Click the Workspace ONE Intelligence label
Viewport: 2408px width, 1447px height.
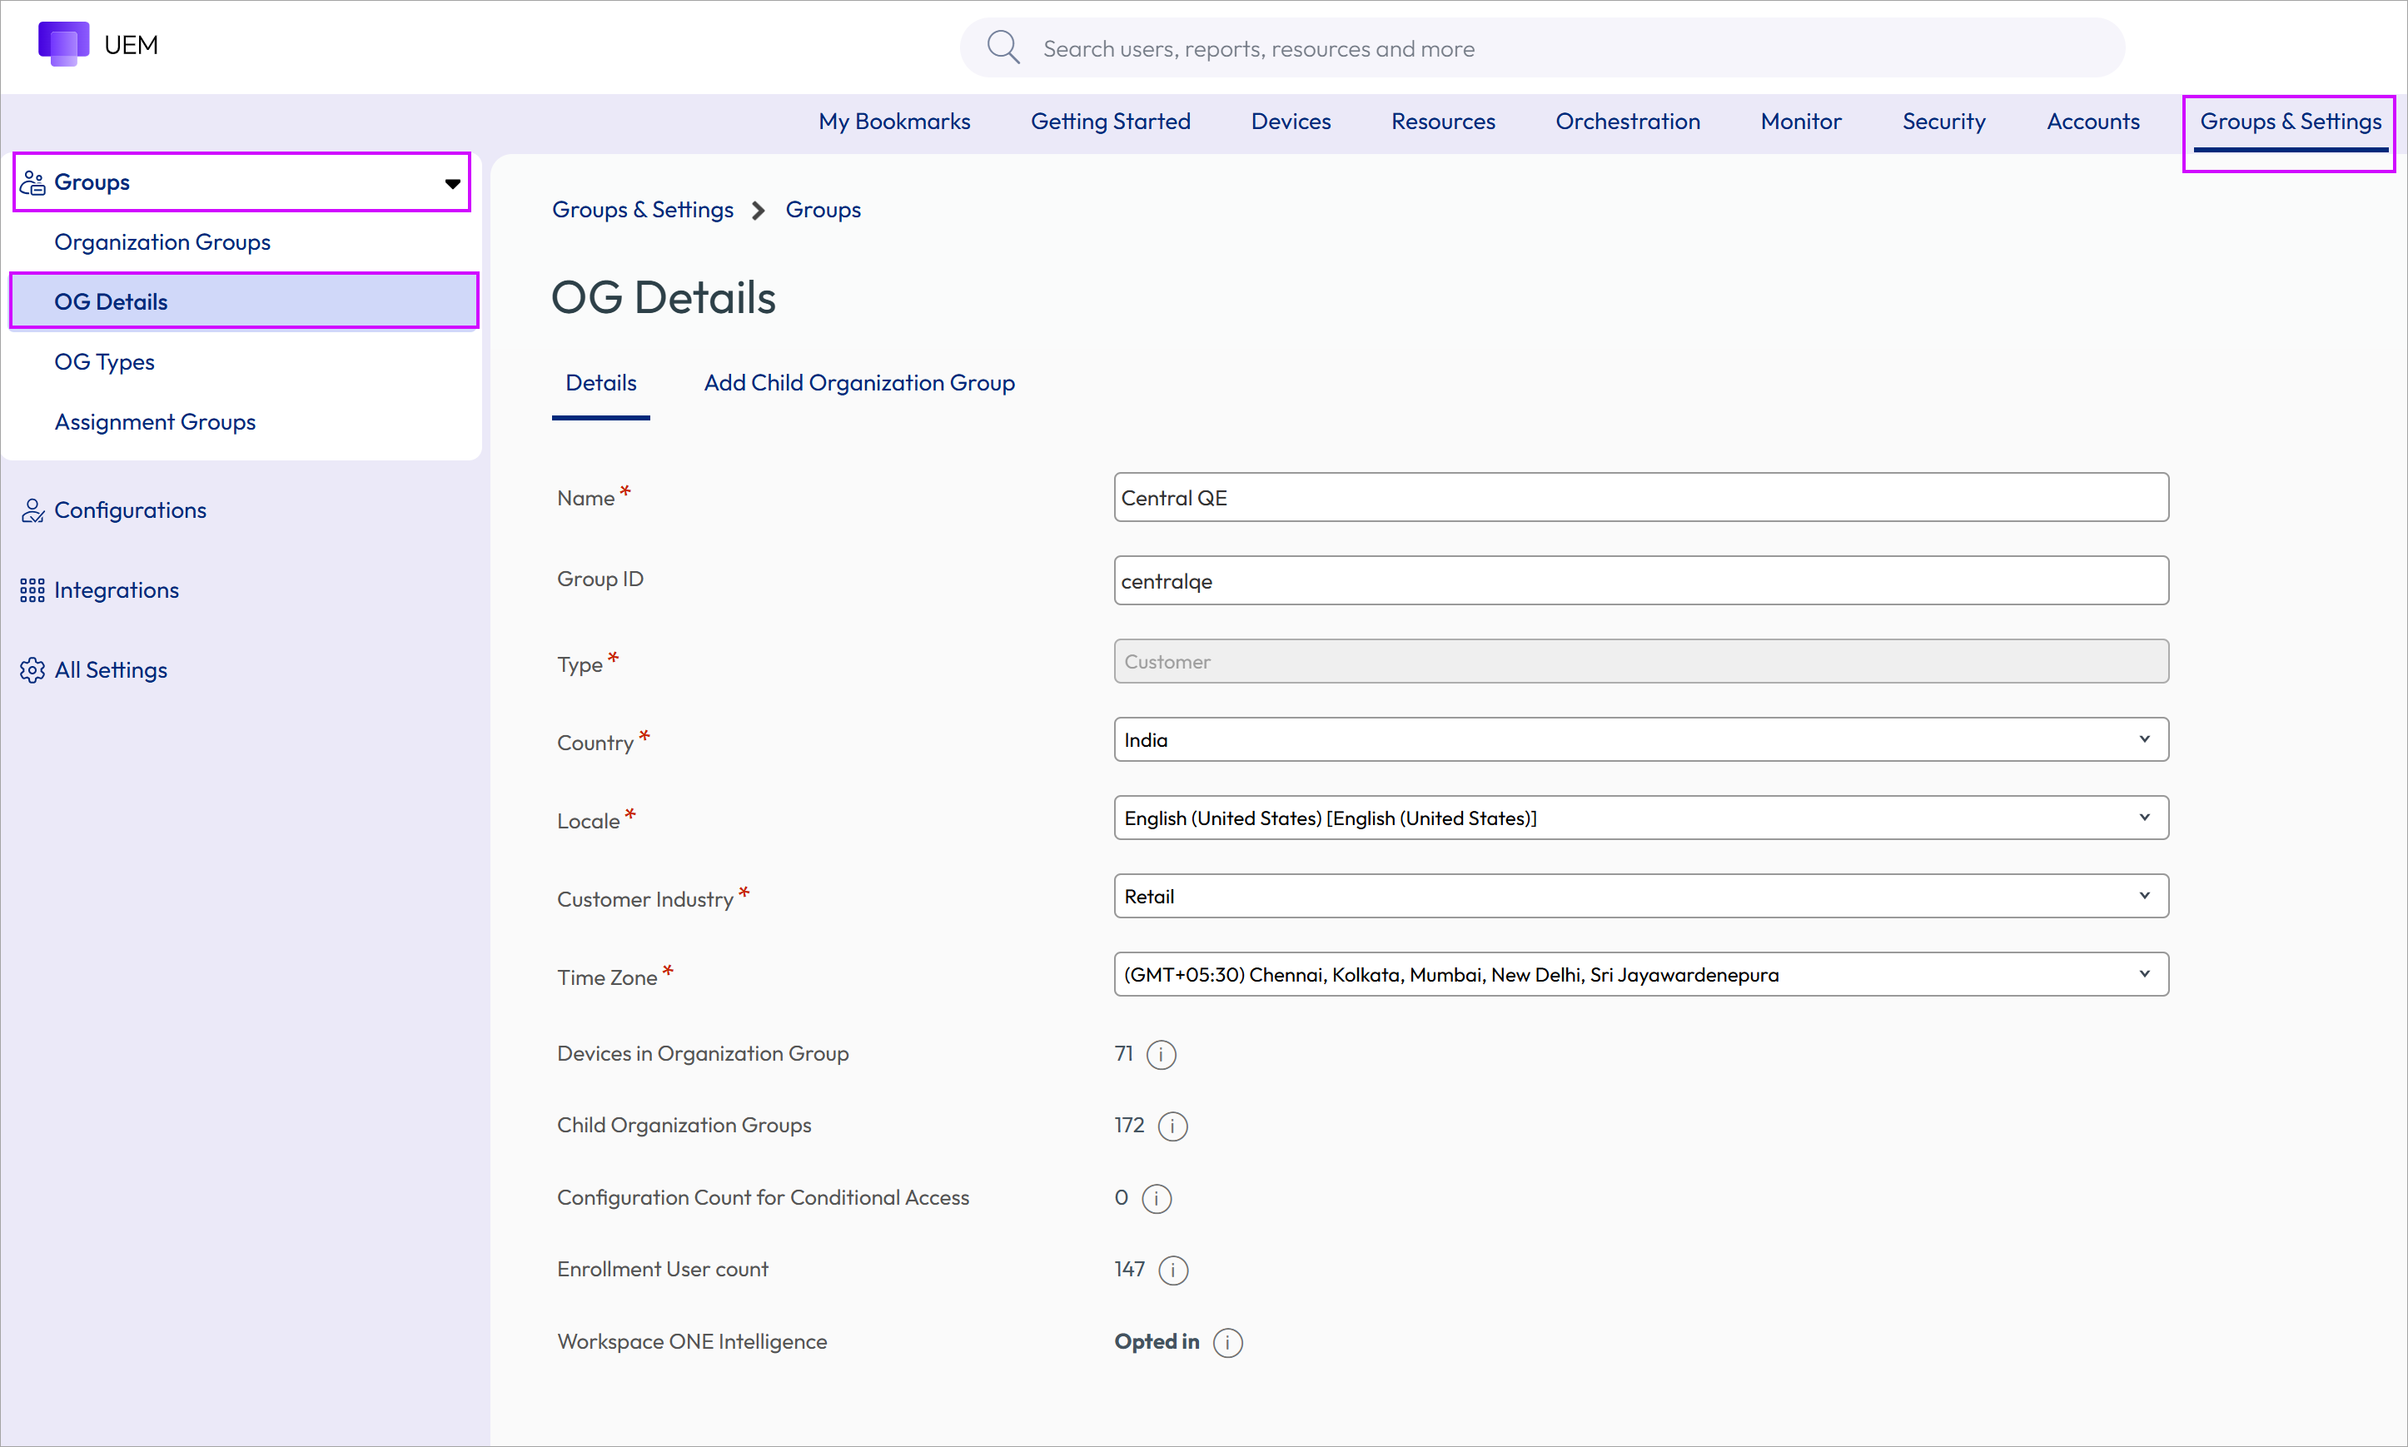(692, 1342)
